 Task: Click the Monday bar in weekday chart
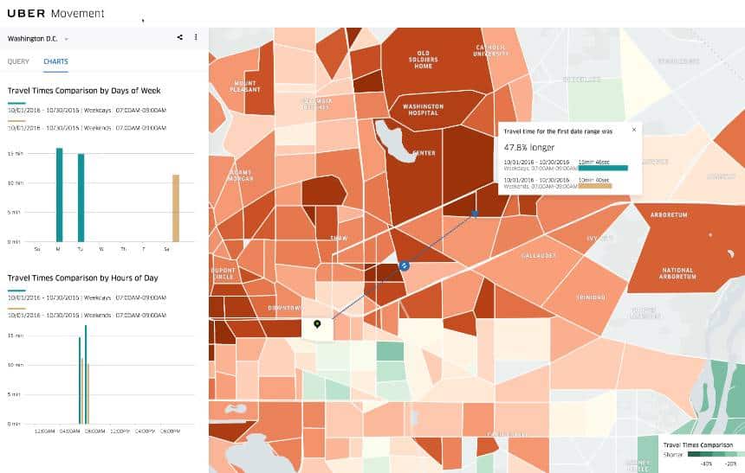(60, 195)
